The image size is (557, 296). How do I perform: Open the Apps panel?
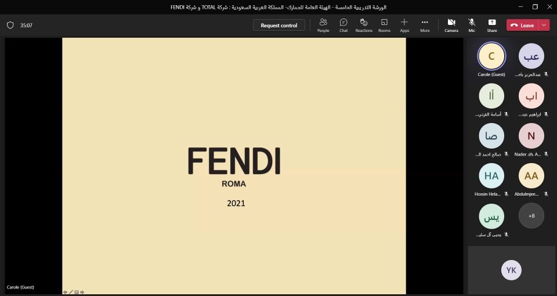coord(404,25)
